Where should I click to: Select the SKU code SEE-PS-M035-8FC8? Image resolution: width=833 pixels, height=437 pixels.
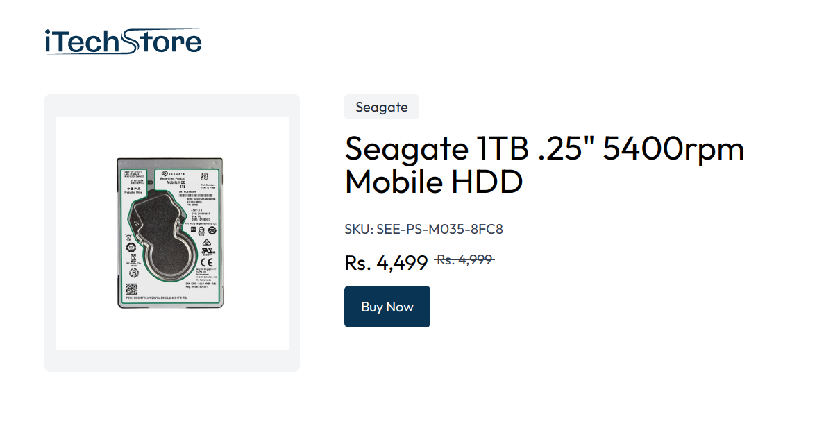coord(423,228)
